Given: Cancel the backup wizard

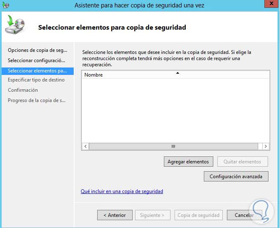Looking at the screenshot, I should coord(244,215).
